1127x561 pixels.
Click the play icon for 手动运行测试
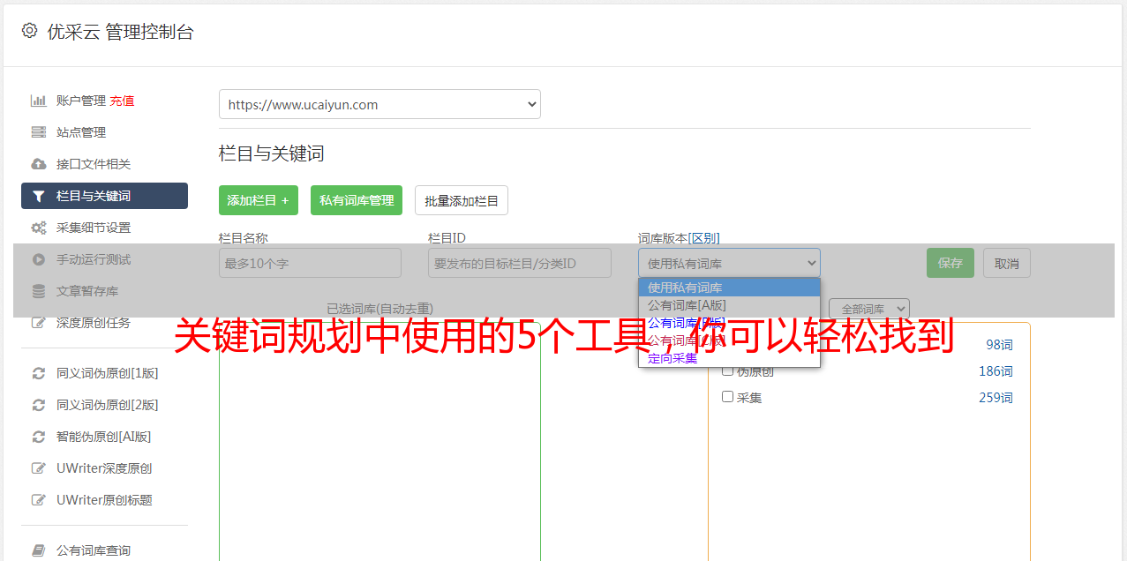tap(39, 259)
